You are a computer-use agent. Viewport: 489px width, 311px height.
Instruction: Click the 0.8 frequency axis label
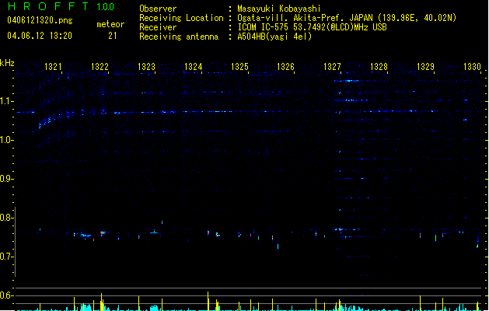(x=6, y=218)
